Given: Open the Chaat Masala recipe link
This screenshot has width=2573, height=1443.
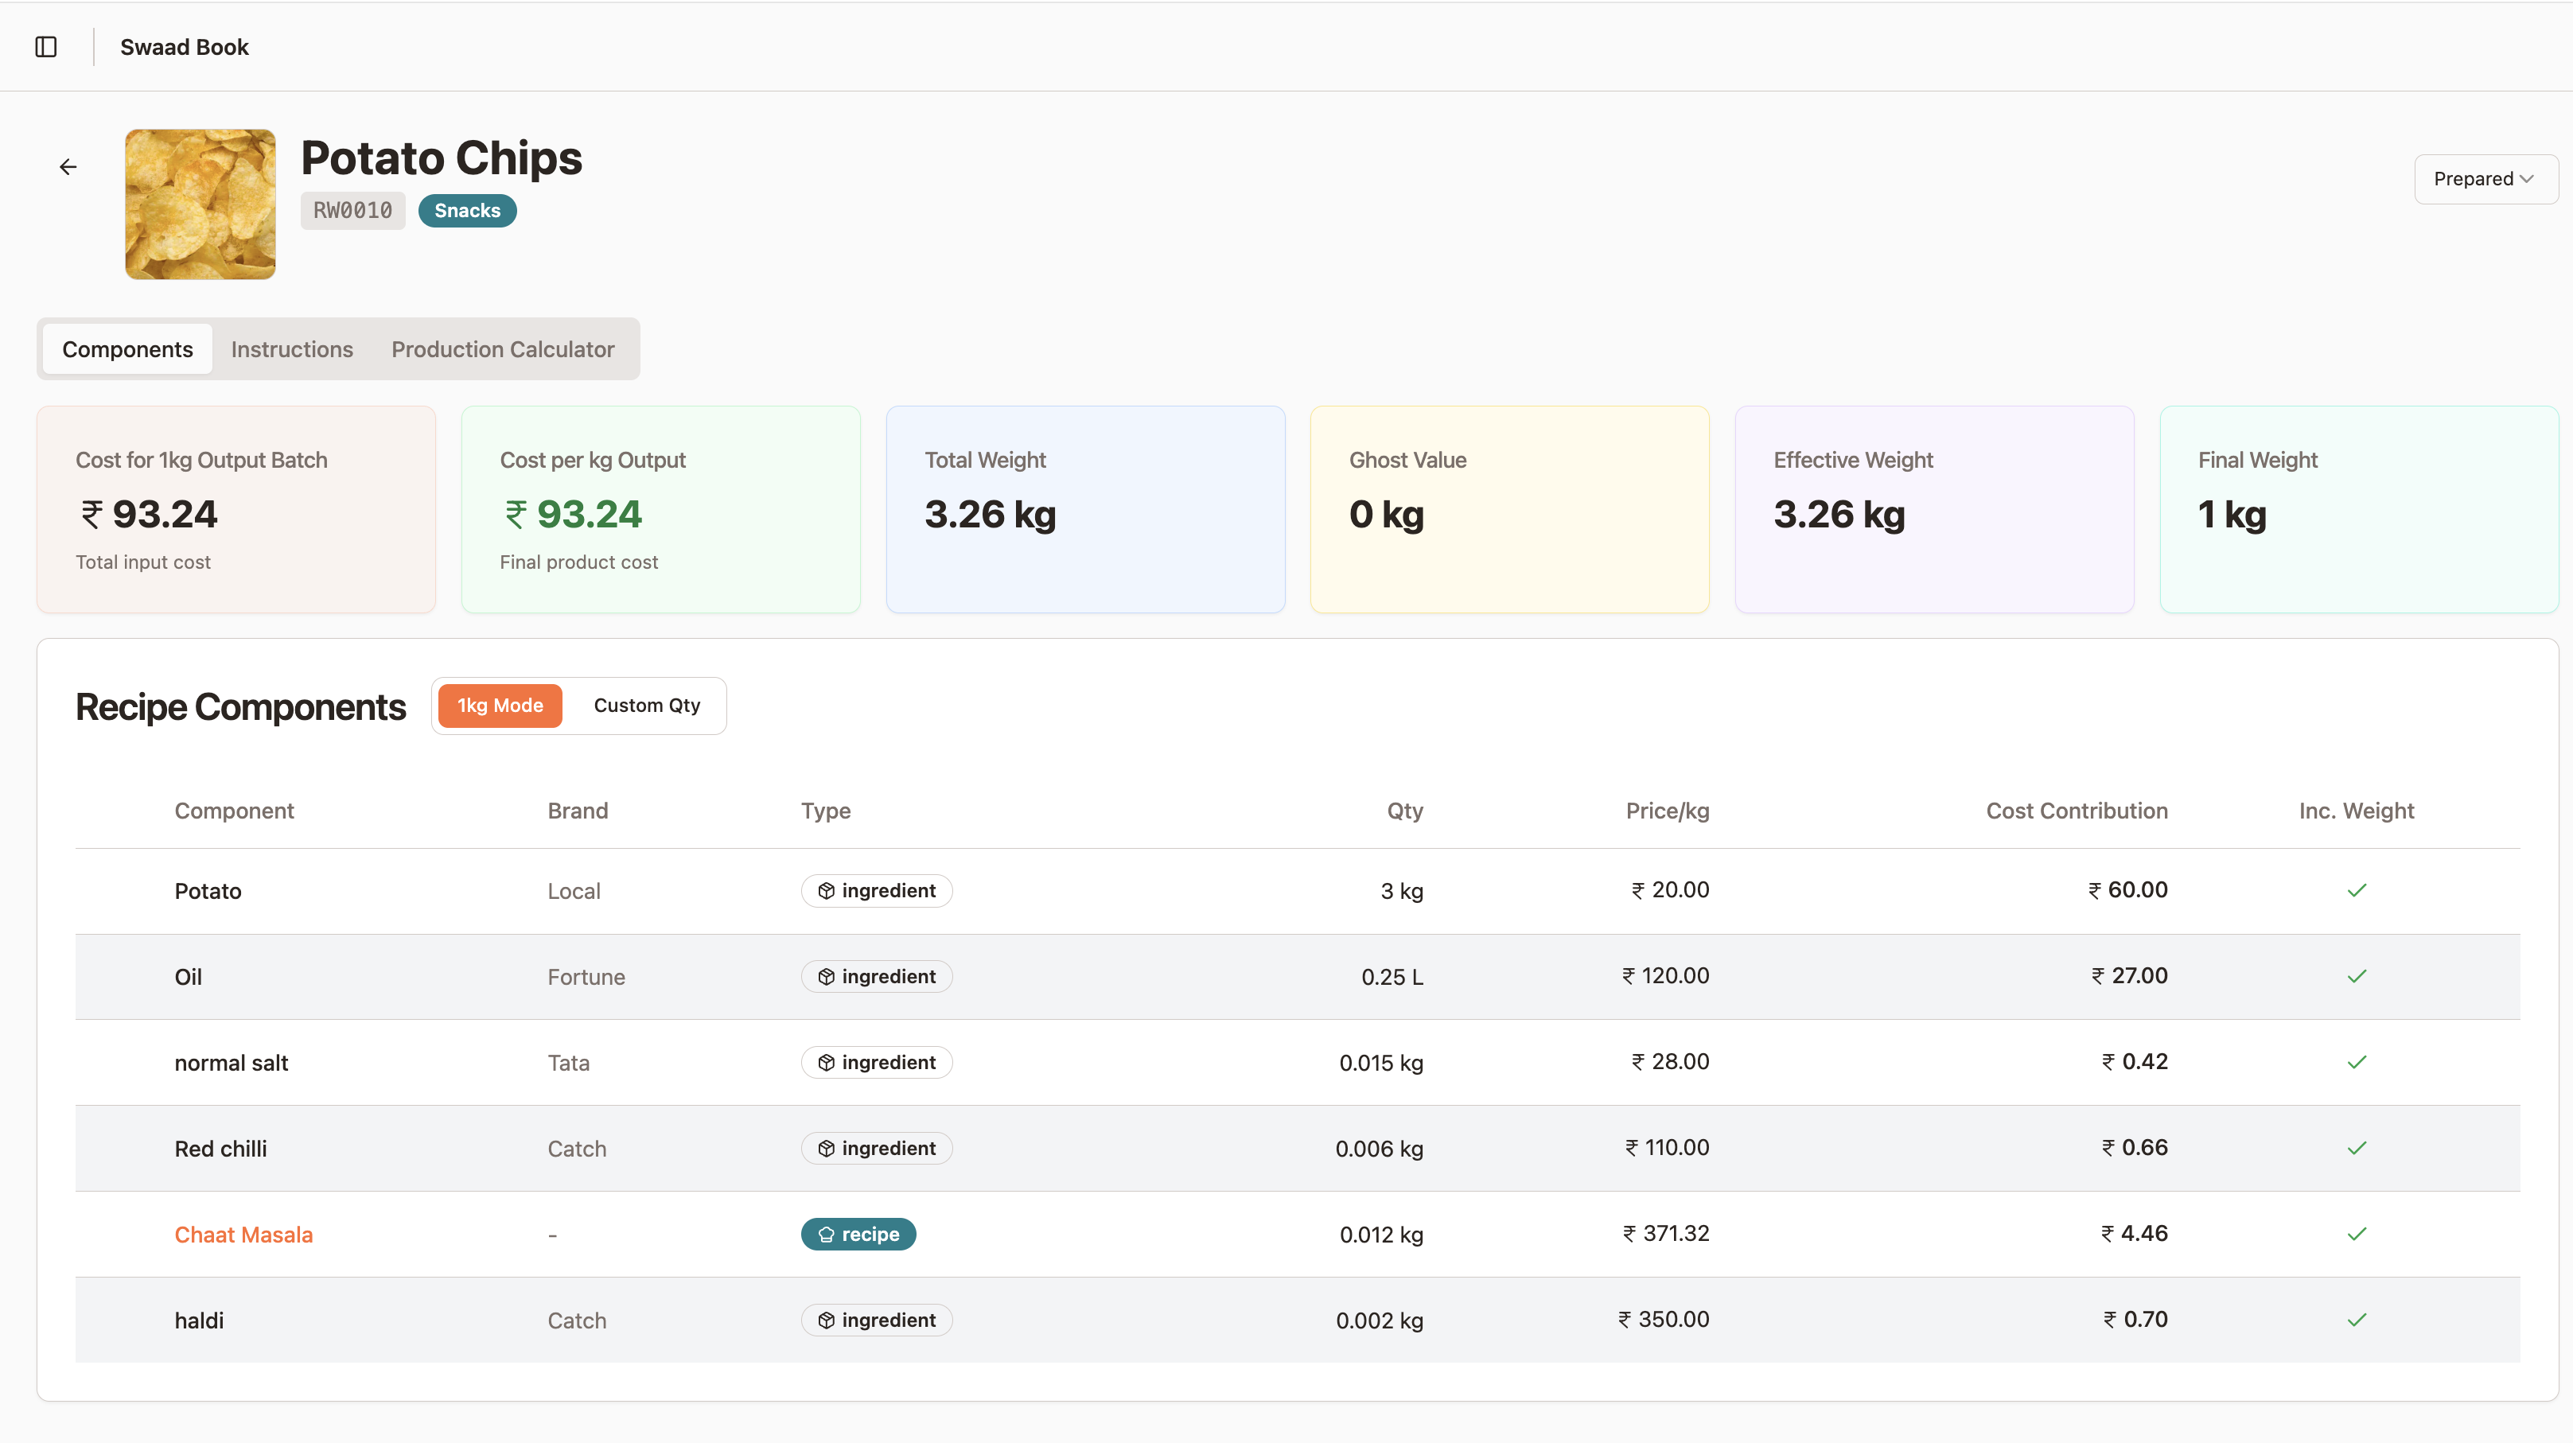Looking at the screenshot, I should point(243,1235).
